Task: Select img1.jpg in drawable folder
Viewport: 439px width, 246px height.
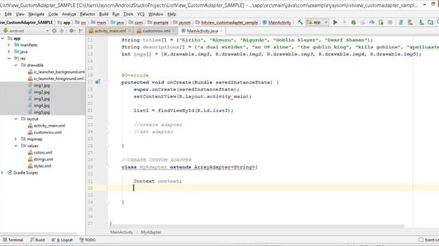Action: coord(41,85)
